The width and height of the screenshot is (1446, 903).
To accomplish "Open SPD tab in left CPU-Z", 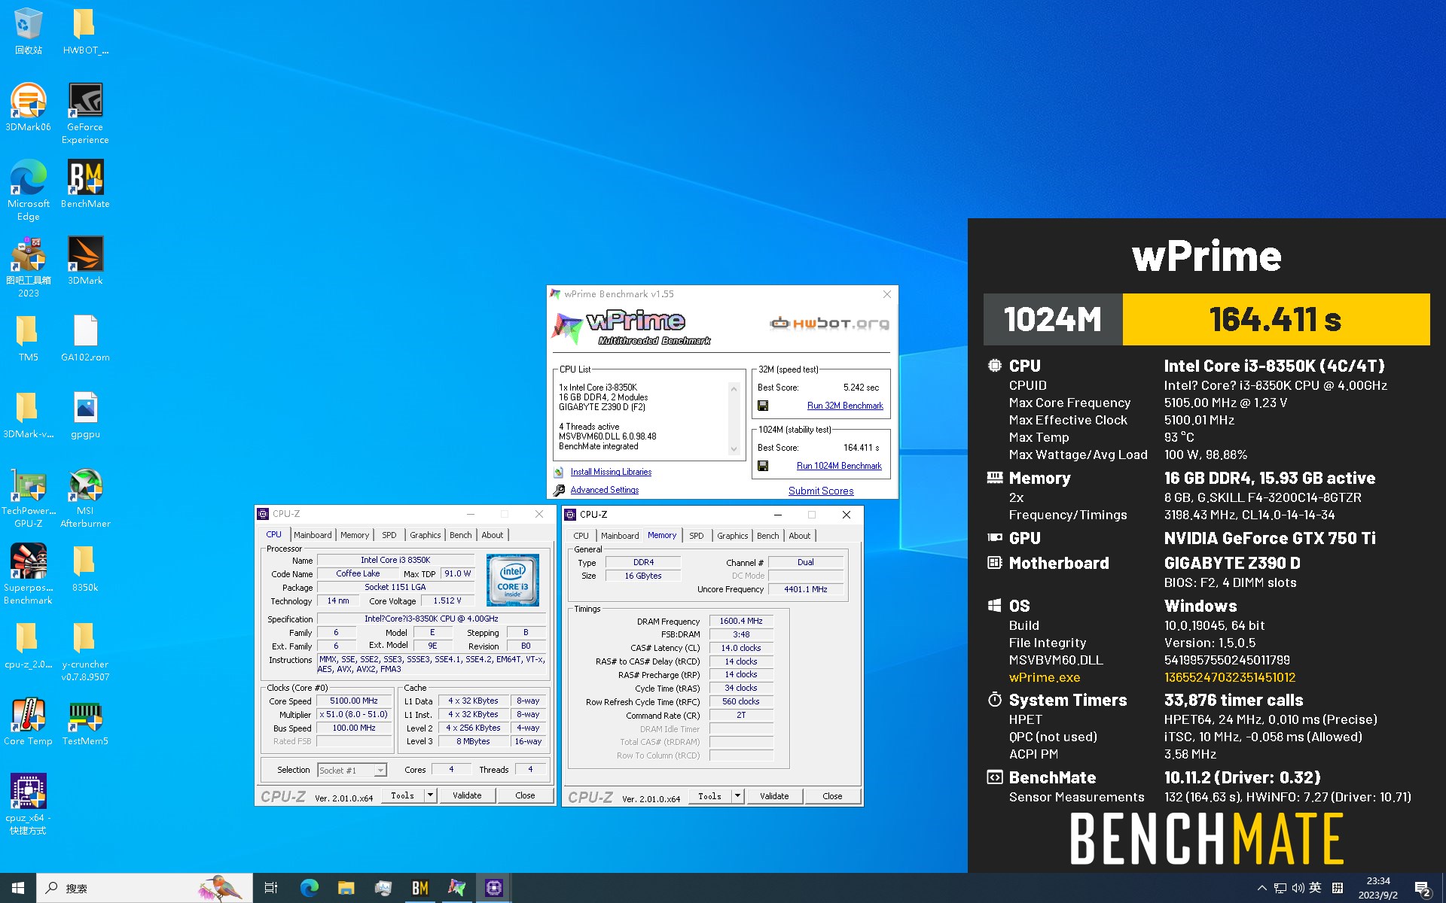I will coord(389,535).
